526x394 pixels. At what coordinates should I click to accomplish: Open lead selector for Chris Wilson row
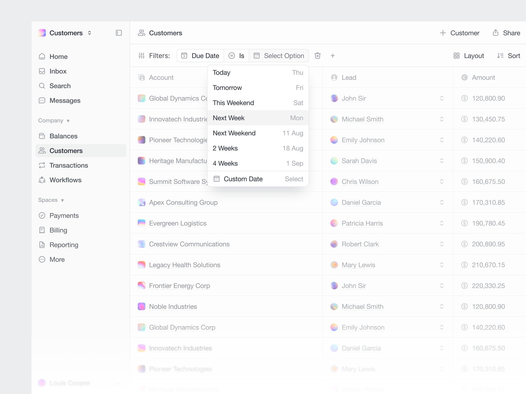pyautogui.click(x=442, y=182)
